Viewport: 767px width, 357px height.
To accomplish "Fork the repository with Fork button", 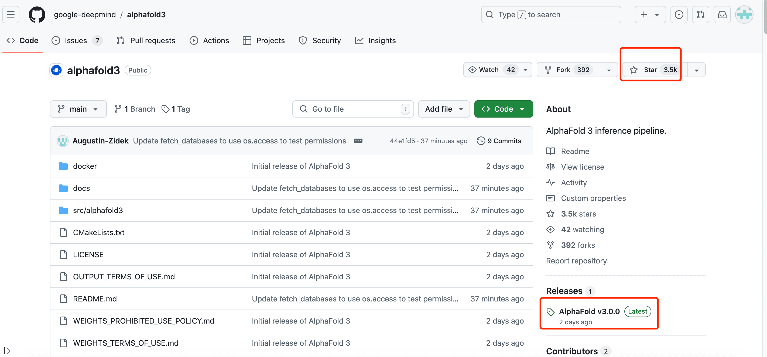I will click(x=569, y=70).
